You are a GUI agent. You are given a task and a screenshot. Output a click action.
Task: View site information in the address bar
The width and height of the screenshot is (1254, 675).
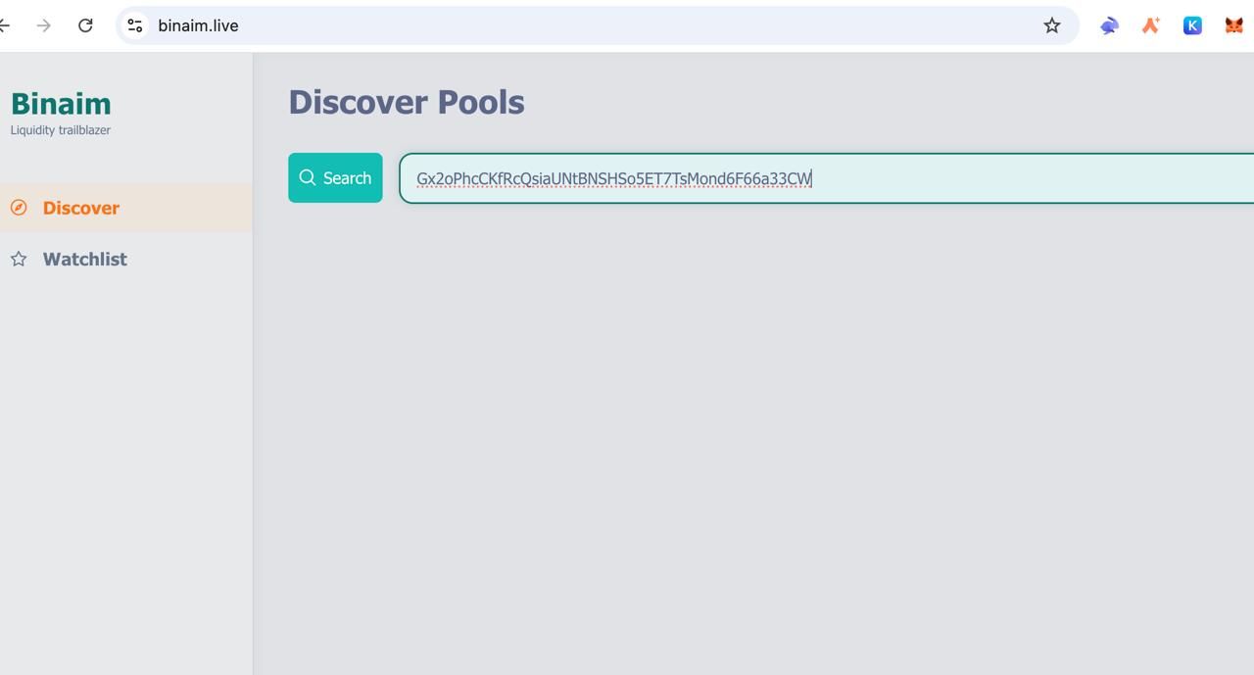(x=135, y=25)
